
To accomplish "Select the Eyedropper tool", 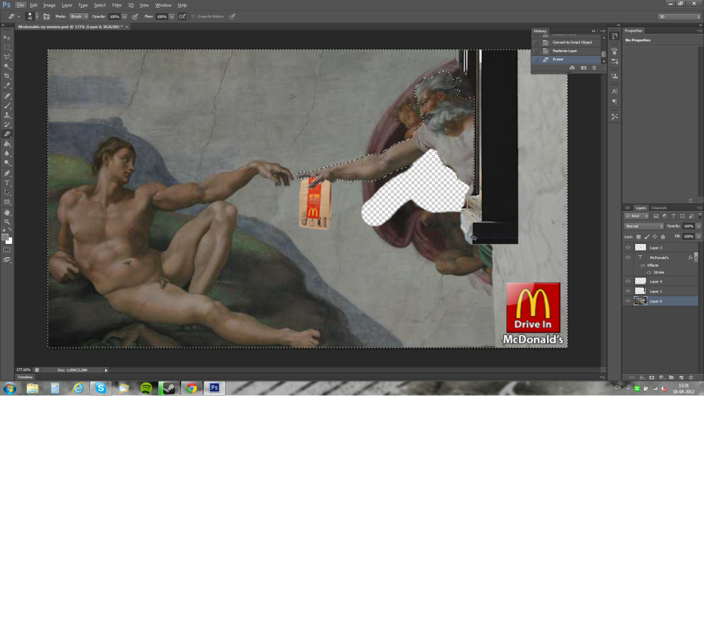I will (7, 86).
